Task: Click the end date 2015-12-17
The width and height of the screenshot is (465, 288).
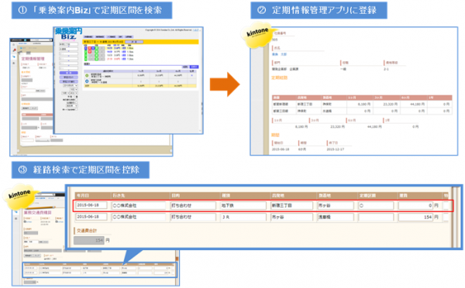Action: [x=336, y=149]
